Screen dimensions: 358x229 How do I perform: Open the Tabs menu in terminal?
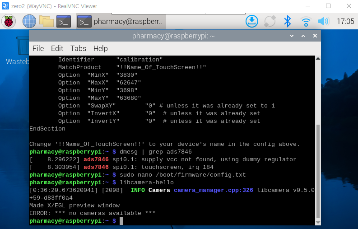click(78, 48)
